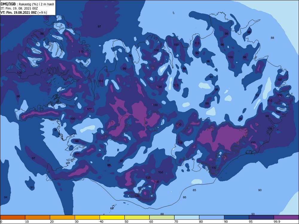The width and height of the screenshot is (299, 224).
Task: Select the '50' legend scale label
Action: (x=126, y=222)
